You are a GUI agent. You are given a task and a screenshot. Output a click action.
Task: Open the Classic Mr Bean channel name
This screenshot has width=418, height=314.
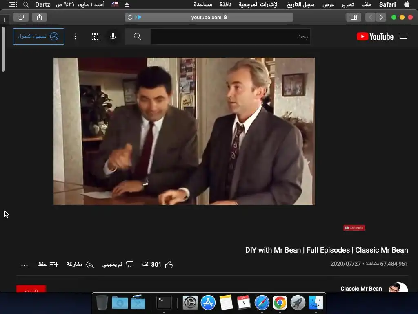click(x=361, y=289)
